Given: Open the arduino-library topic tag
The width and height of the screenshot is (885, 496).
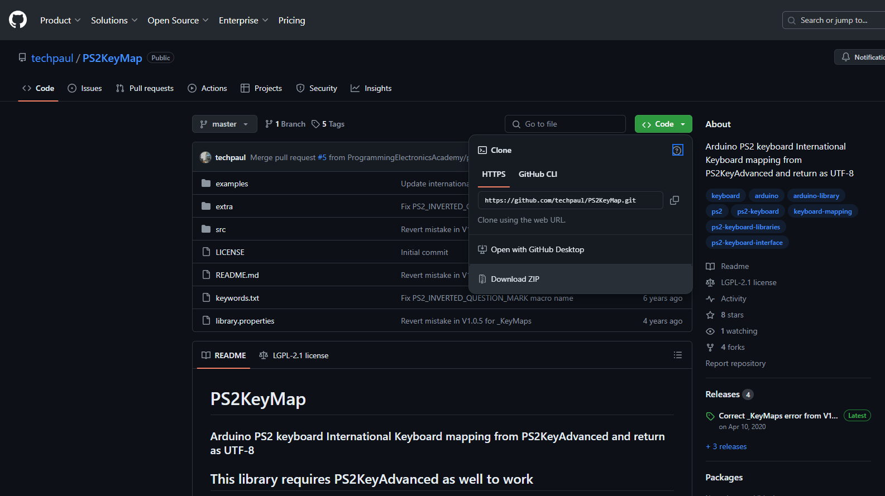Looking at the screenshot, I should click(816, 196).
